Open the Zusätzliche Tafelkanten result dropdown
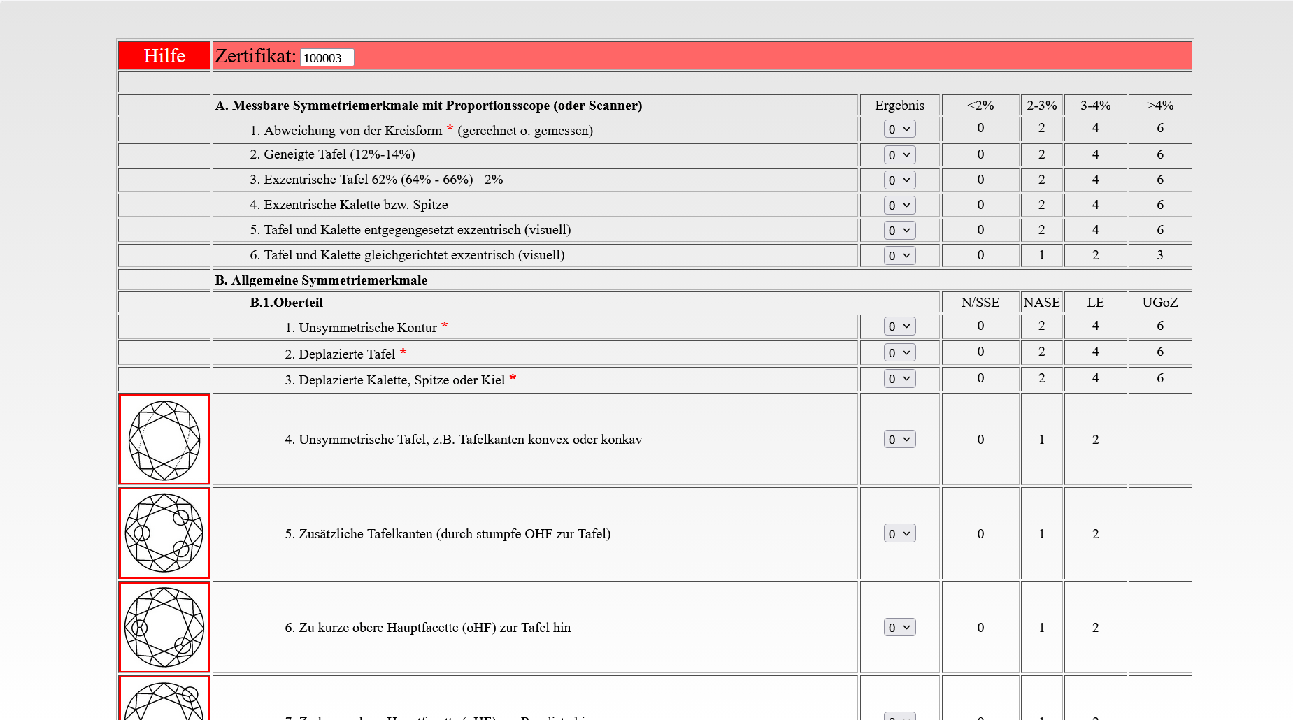1293x720 pixels. (x=899, y=534)
